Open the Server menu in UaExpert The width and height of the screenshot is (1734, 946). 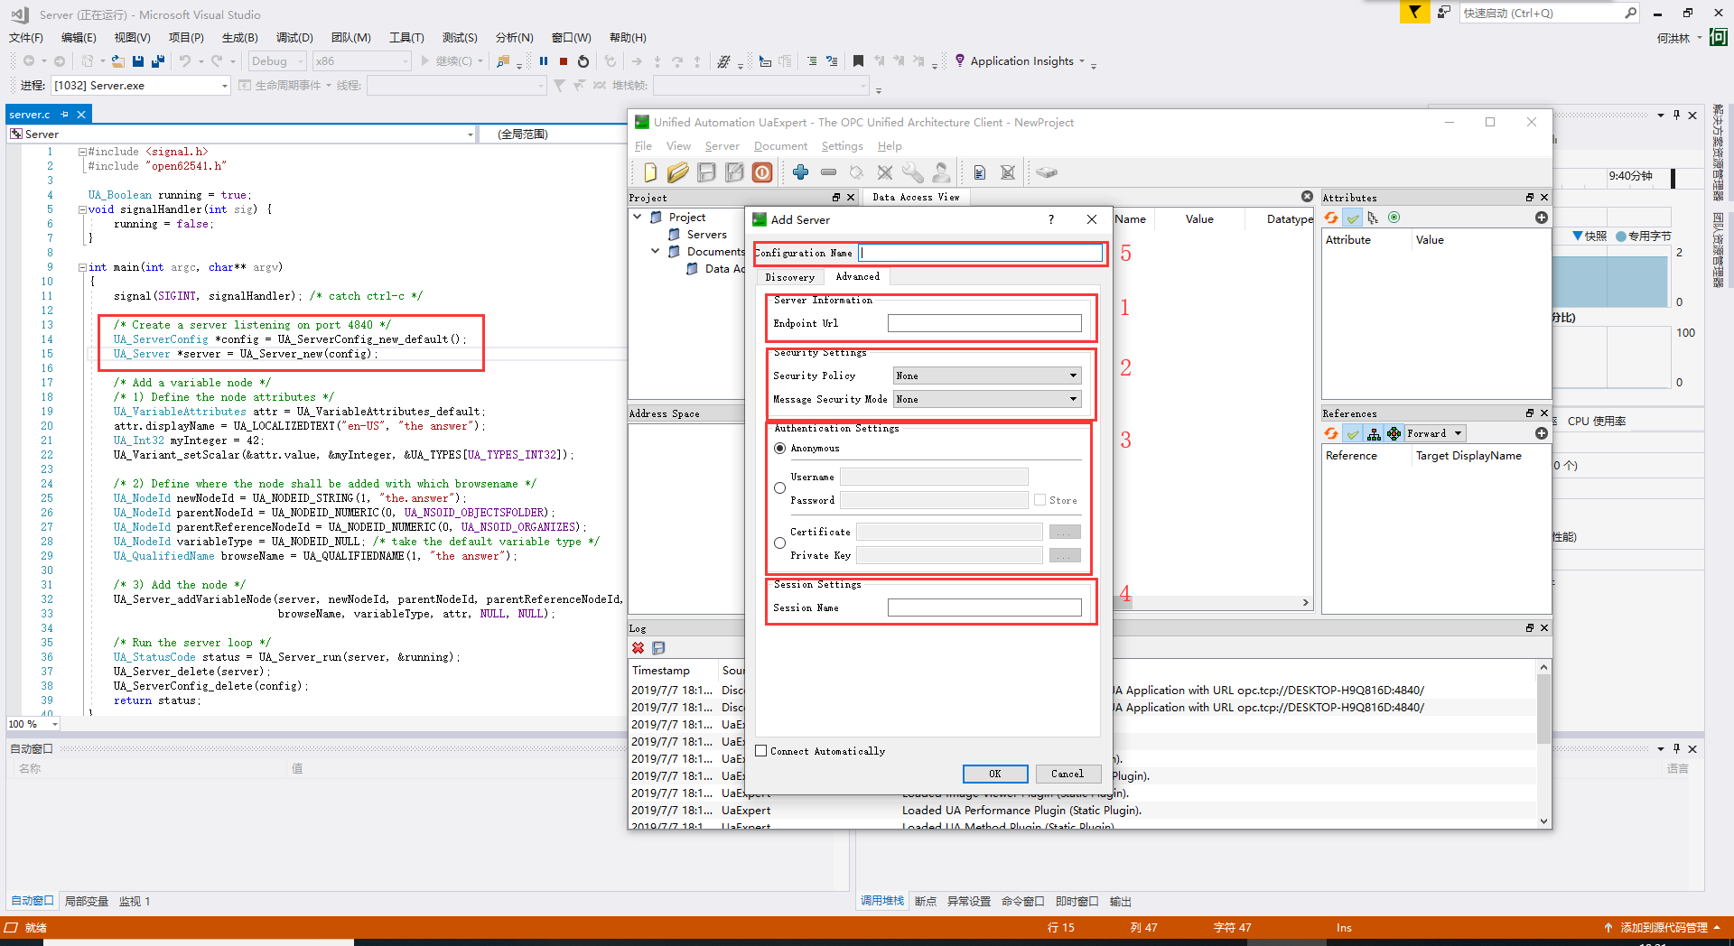(x=722, y=146)
